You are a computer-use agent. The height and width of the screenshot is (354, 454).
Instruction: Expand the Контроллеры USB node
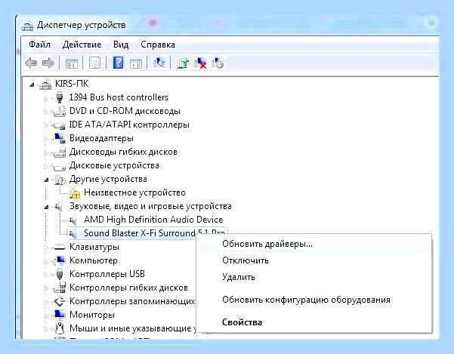tap(46, 275)
